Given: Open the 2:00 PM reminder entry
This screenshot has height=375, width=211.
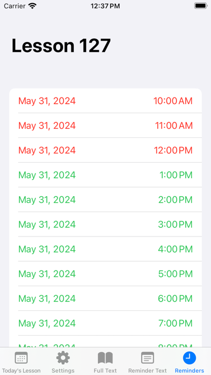Looking at the screenshot, I should pyautogui.click(x=105, y=200).
